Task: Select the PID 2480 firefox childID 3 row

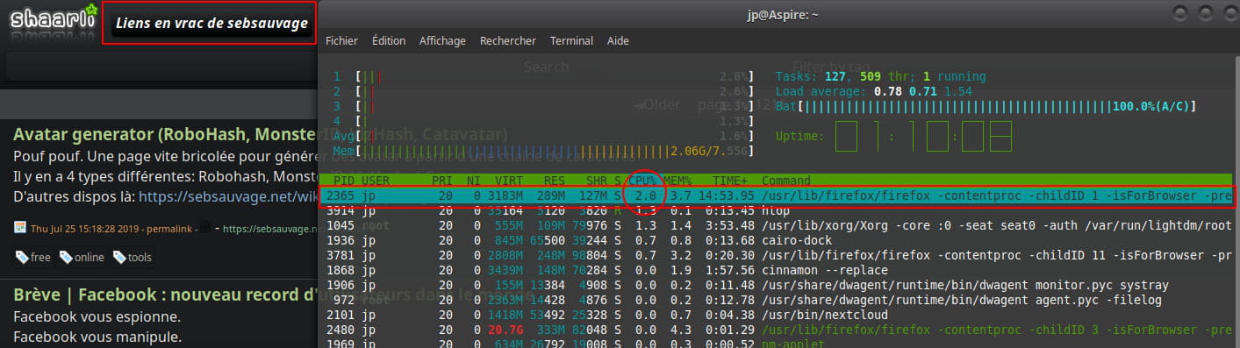Action: (777, 330)
